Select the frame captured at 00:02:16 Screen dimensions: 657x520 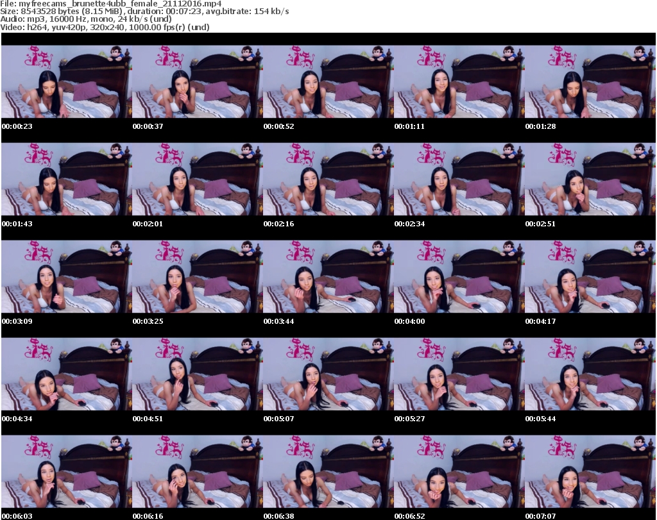tap(328, 179)
